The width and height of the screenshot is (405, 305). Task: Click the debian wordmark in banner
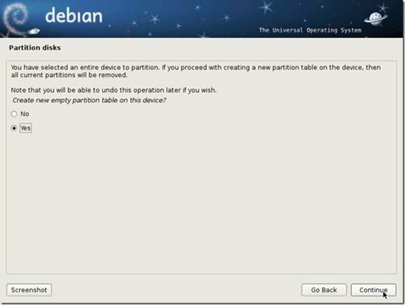[74, 16]
